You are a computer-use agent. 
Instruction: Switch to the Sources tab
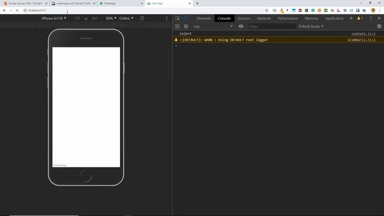click(244, 19)
